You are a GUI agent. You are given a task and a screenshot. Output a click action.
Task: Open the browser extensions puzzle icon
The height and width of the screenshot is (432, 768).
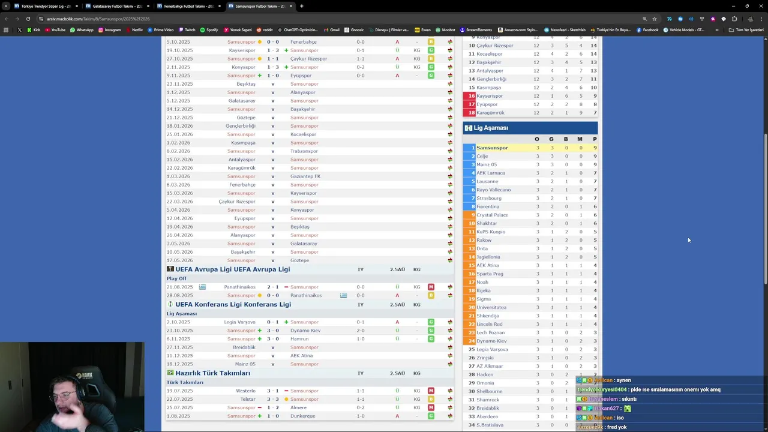pyautogui.click(x=734, y=19)
